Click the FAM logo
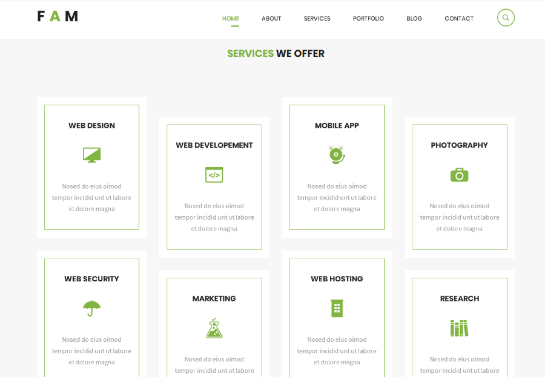 click(x=58, y=16)
